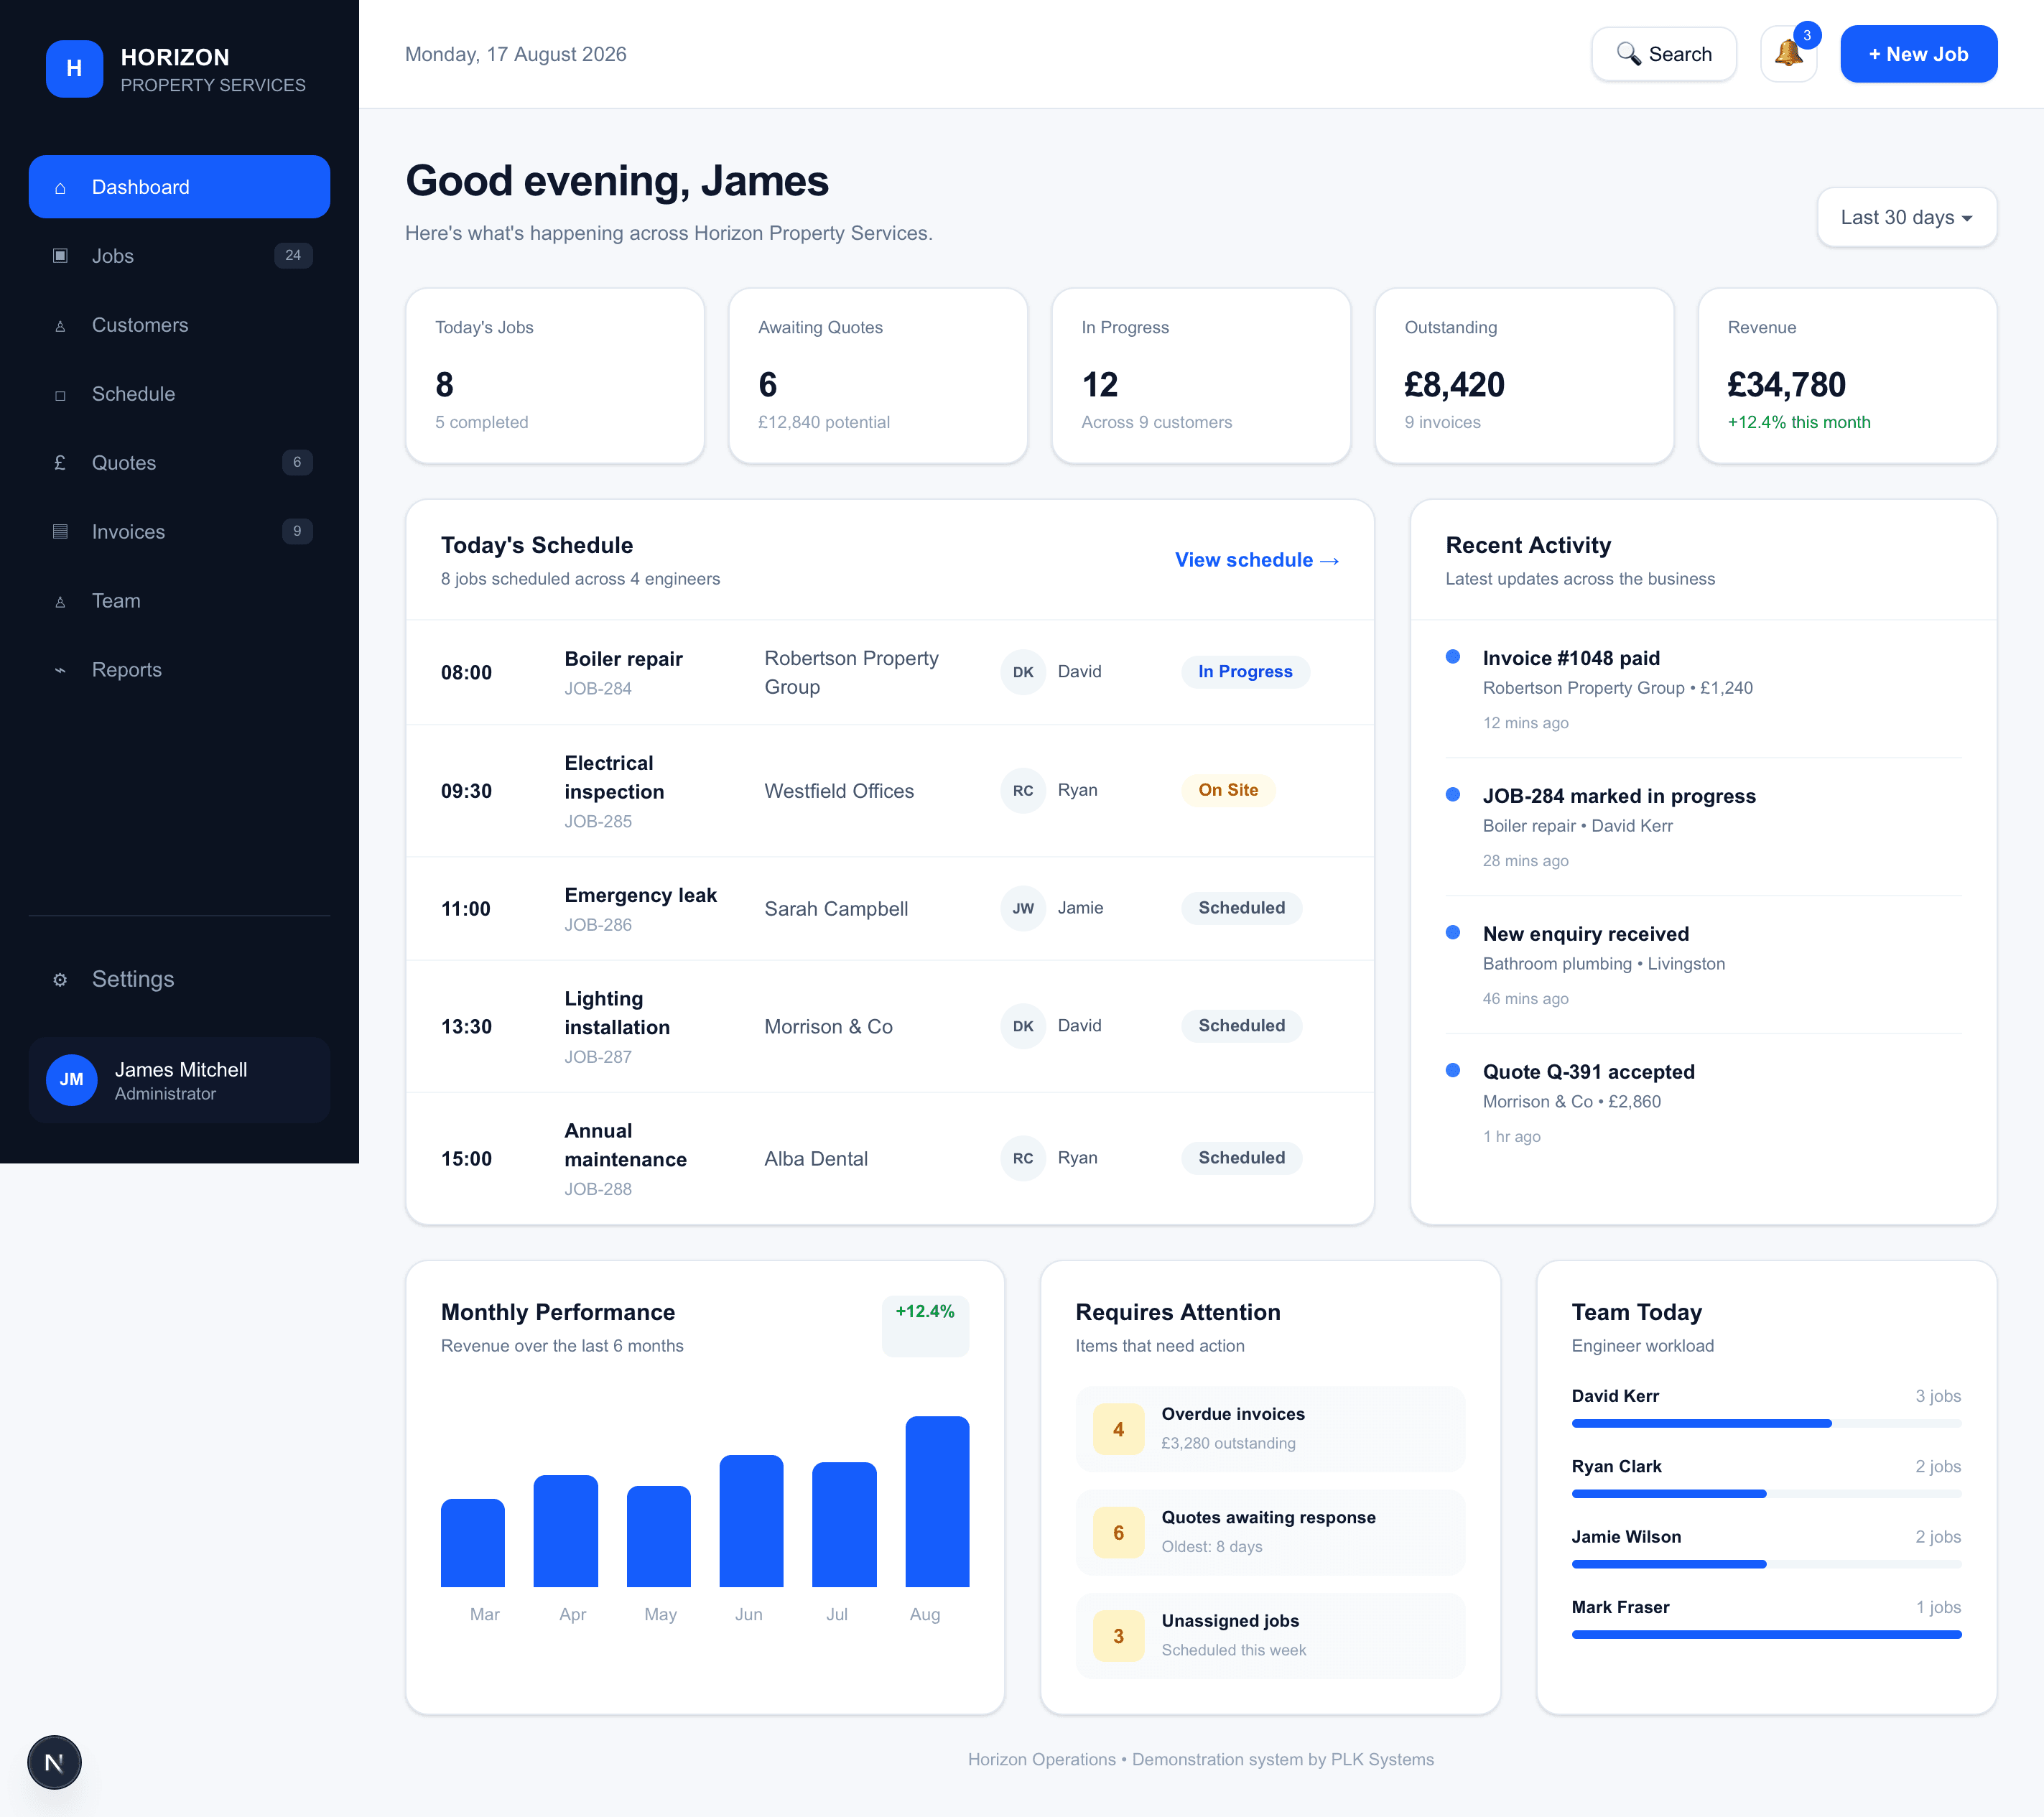Click the Alba Dental customer name
This screenshot has width=2044, height=1817.
click(x=816, y=1158)
